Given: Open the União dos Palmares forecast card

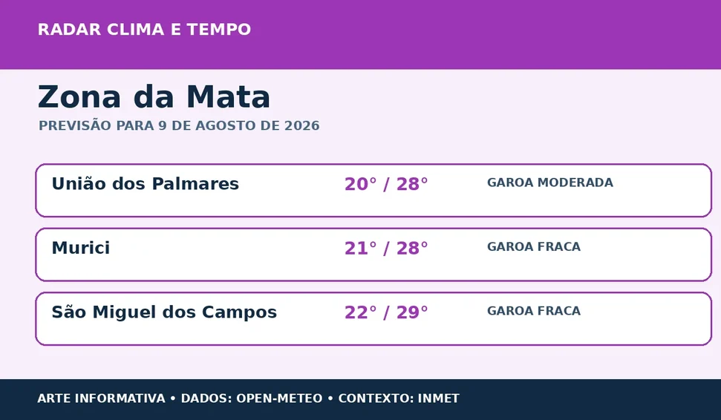Looking at the screenshot, I should click(x=373, y=190).
